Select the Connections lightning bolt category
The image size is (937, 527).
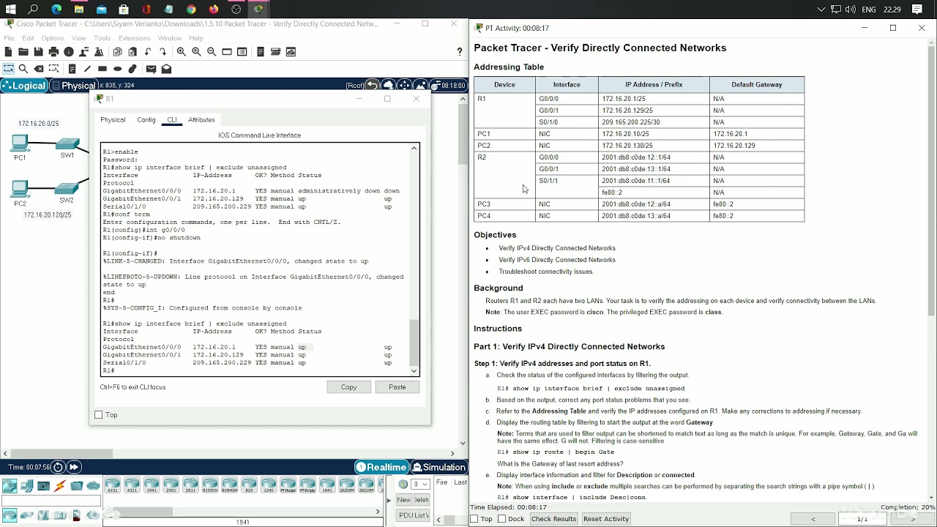point(60,486)
